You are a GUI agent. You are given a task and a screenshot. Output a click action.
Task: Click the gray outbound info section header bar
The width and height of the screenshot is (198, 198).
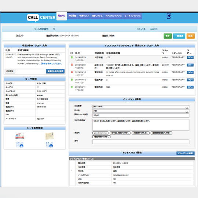click(132, 159)
